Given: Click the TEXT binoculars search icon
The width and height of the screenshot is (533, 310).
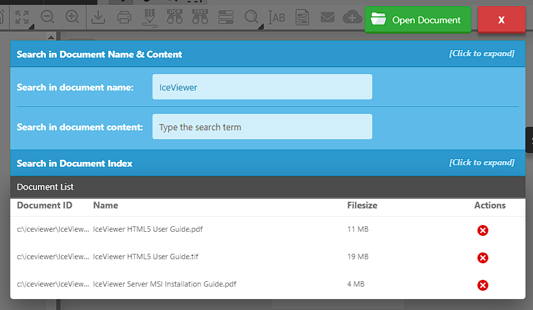Looking at the screenshot, I should point(200,16).
